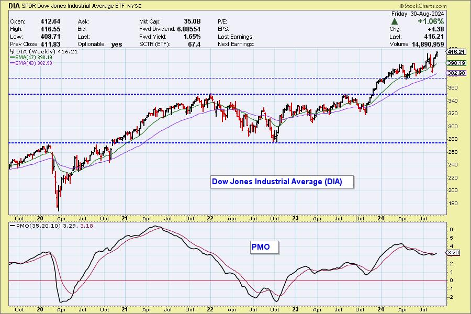Click the blue 'PMO' annotation box
Screen dimensions: 471x314
point(265,248)
